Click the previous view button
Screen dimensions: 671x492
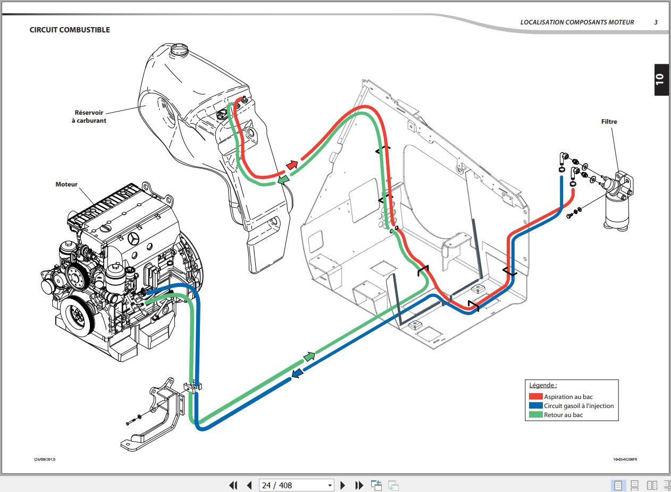376,485
